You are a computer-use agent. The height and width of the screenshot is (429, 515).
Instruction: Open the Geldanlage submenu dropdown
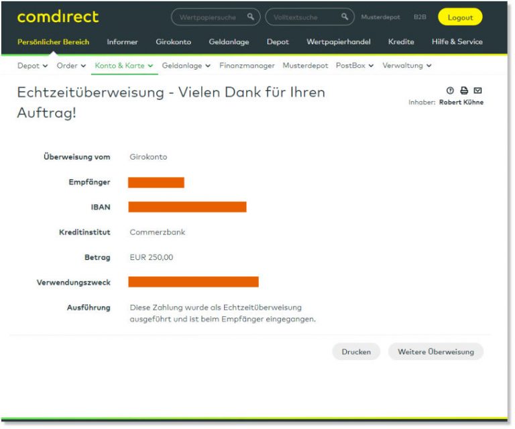click(186, 66)
